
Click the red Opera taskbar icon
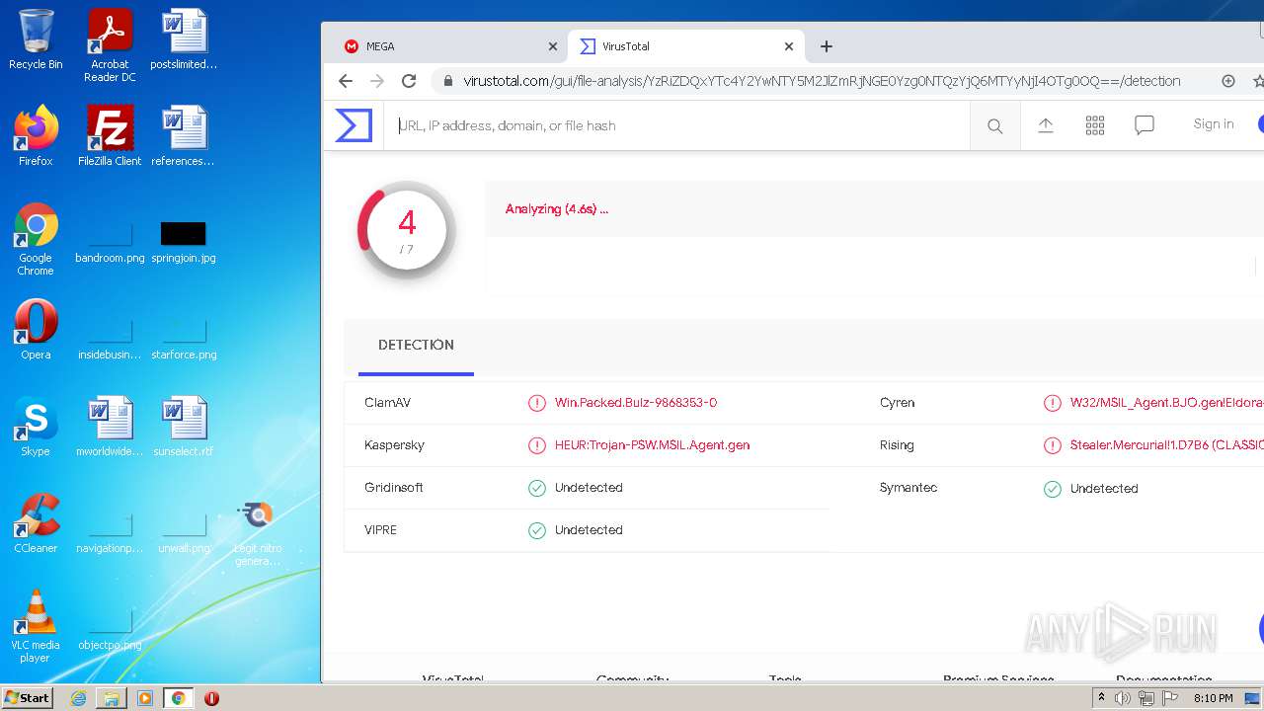pos(211,698)
